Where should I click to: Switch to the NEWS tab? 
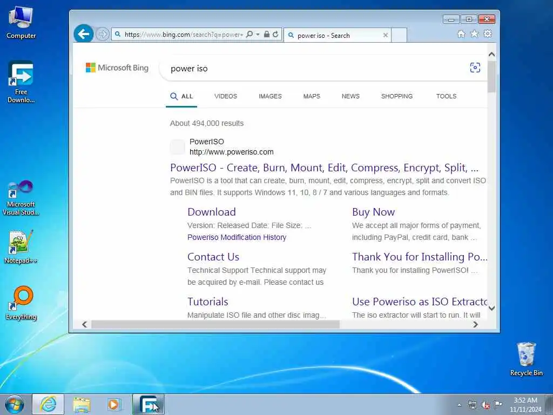(x=350, y=96)
